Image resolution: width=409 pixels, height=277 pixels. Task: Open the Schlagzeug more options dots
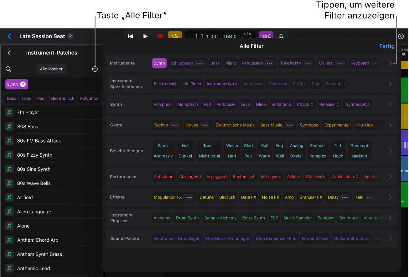pos(199,63)
